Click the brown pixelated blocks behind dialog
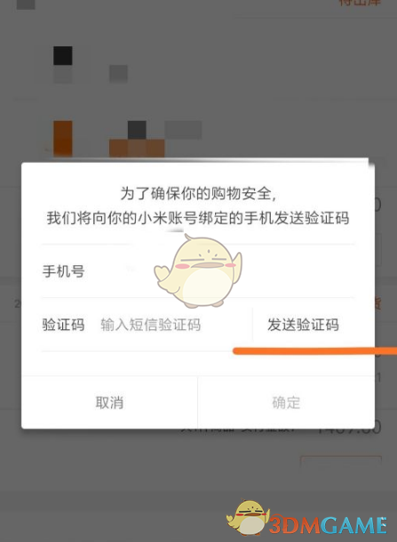Viewport: 397px width, 542px height. point(137,149)
